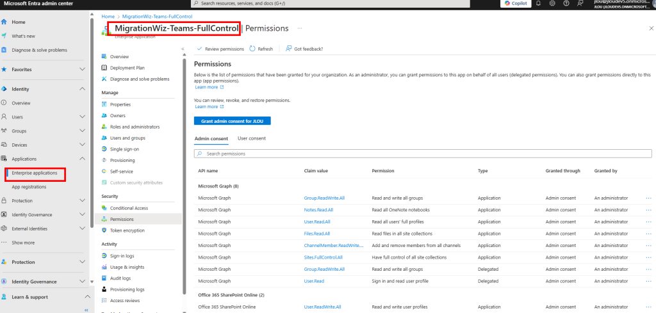Viewport: 656px width, 313px height.
Task: Open Deployment Plan book icon
Action: [x=104, y=68]
